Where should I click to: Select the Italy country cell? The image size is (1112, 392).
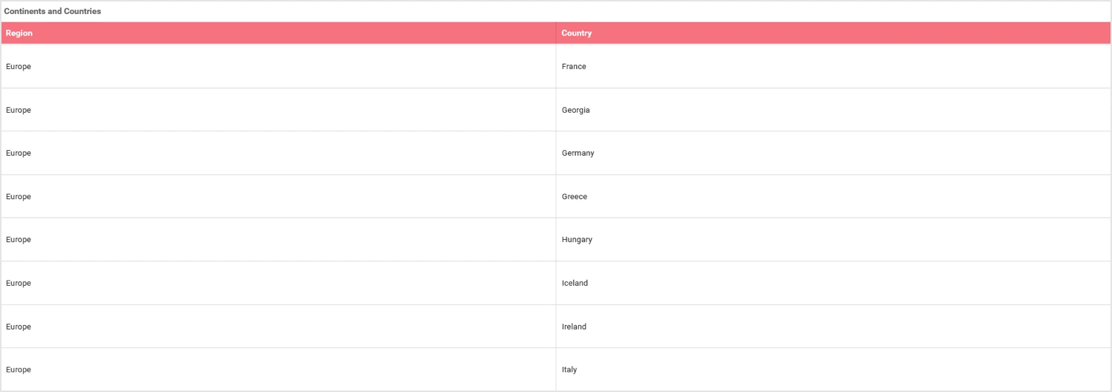[569, 370]
